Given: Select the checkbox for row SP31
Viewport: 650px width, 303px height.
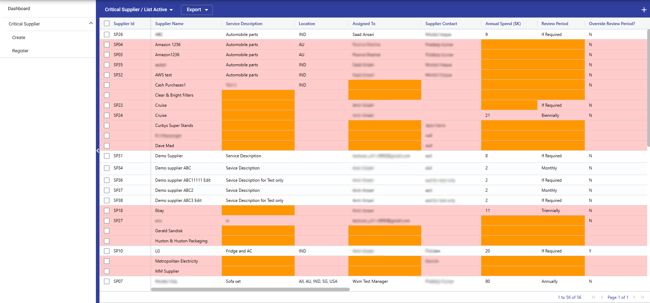Looking at the screenshot, I should pos(107,156).
